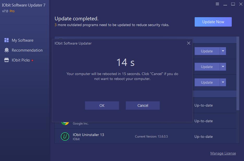Close the IObit Software Updater dialog
The width and height of the screenshot is (244, 161).
189,43
